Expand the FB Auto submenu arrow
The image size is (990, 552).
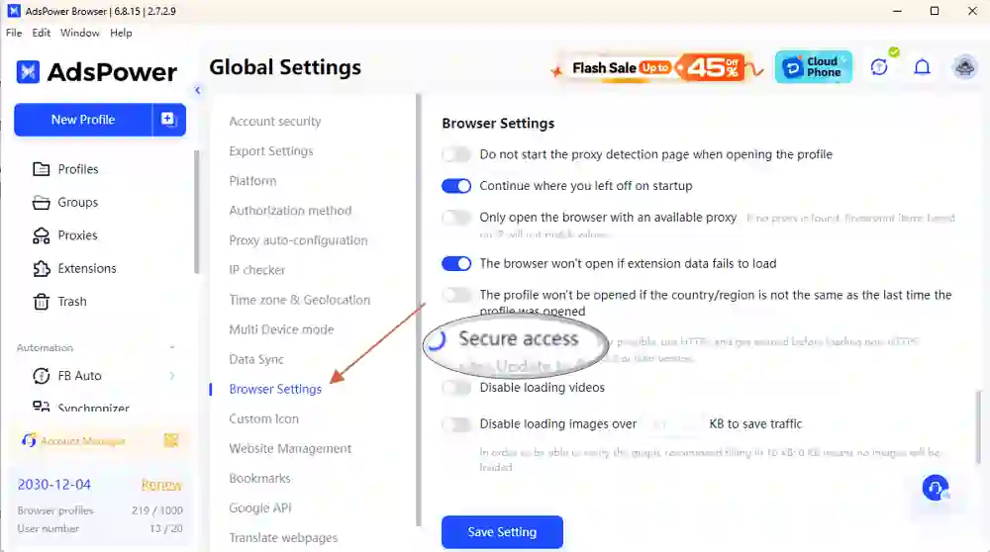click(172, 376)
